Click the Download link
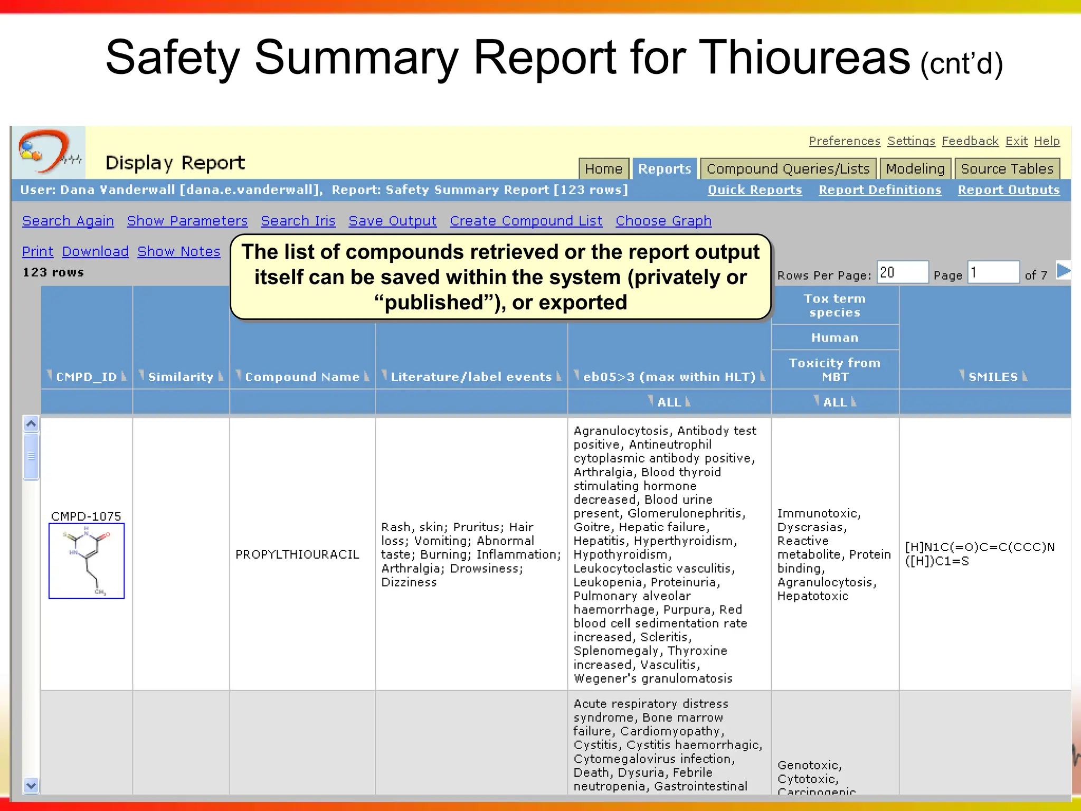Image resolution: width=1081 pixels, height=811 pixels. tap(96, 252)
